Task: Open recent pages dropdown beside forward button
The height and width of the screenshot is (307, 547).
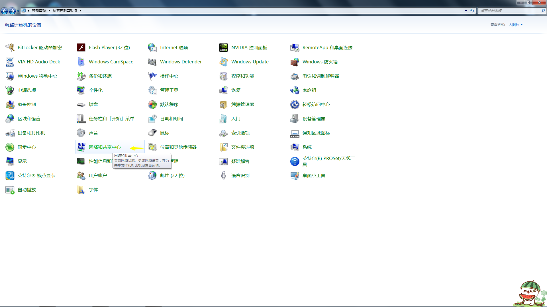Action: point(18,11)
